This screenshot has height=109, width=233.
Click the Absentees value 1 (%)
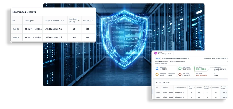coord(170,75)
